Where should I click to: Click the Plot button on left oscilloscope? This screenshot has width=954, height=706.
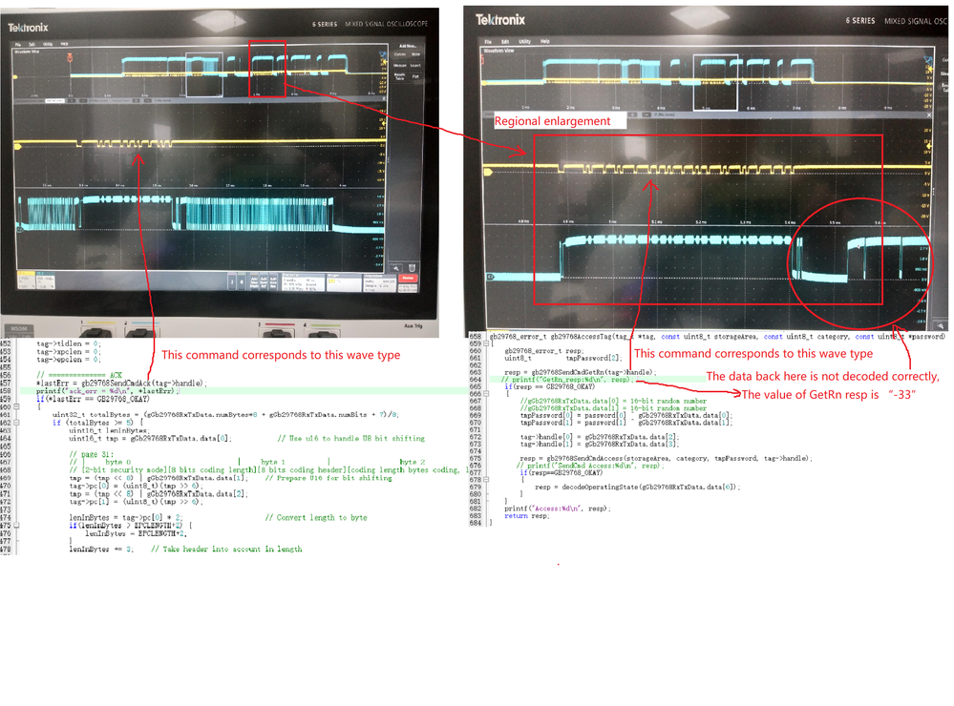415,76
